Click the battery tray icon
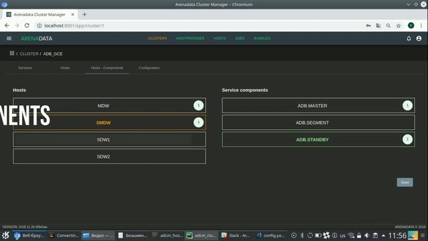Screen dimensions: 428x241 click(318, 235)
